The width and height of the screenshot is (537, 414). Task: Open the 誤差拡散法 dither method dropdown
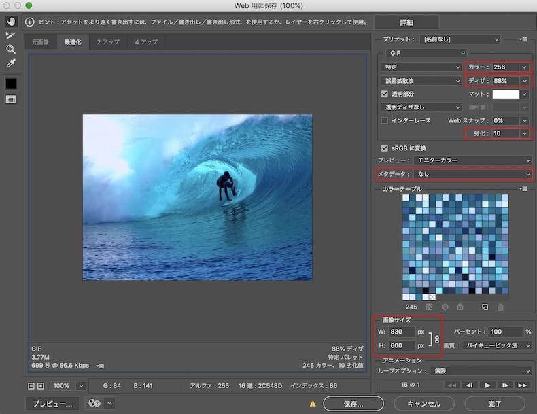421,81
